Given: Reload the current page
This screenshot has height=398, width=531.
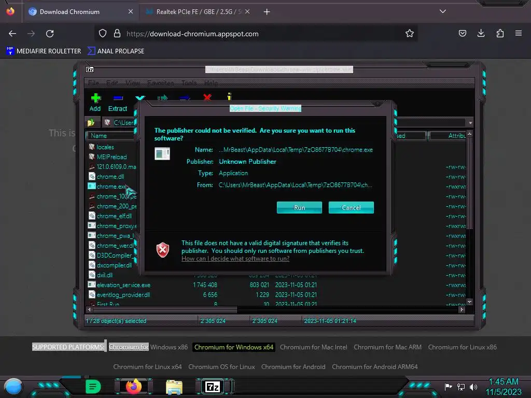Looking at the screenshot, I should click(x=50, y=34).
